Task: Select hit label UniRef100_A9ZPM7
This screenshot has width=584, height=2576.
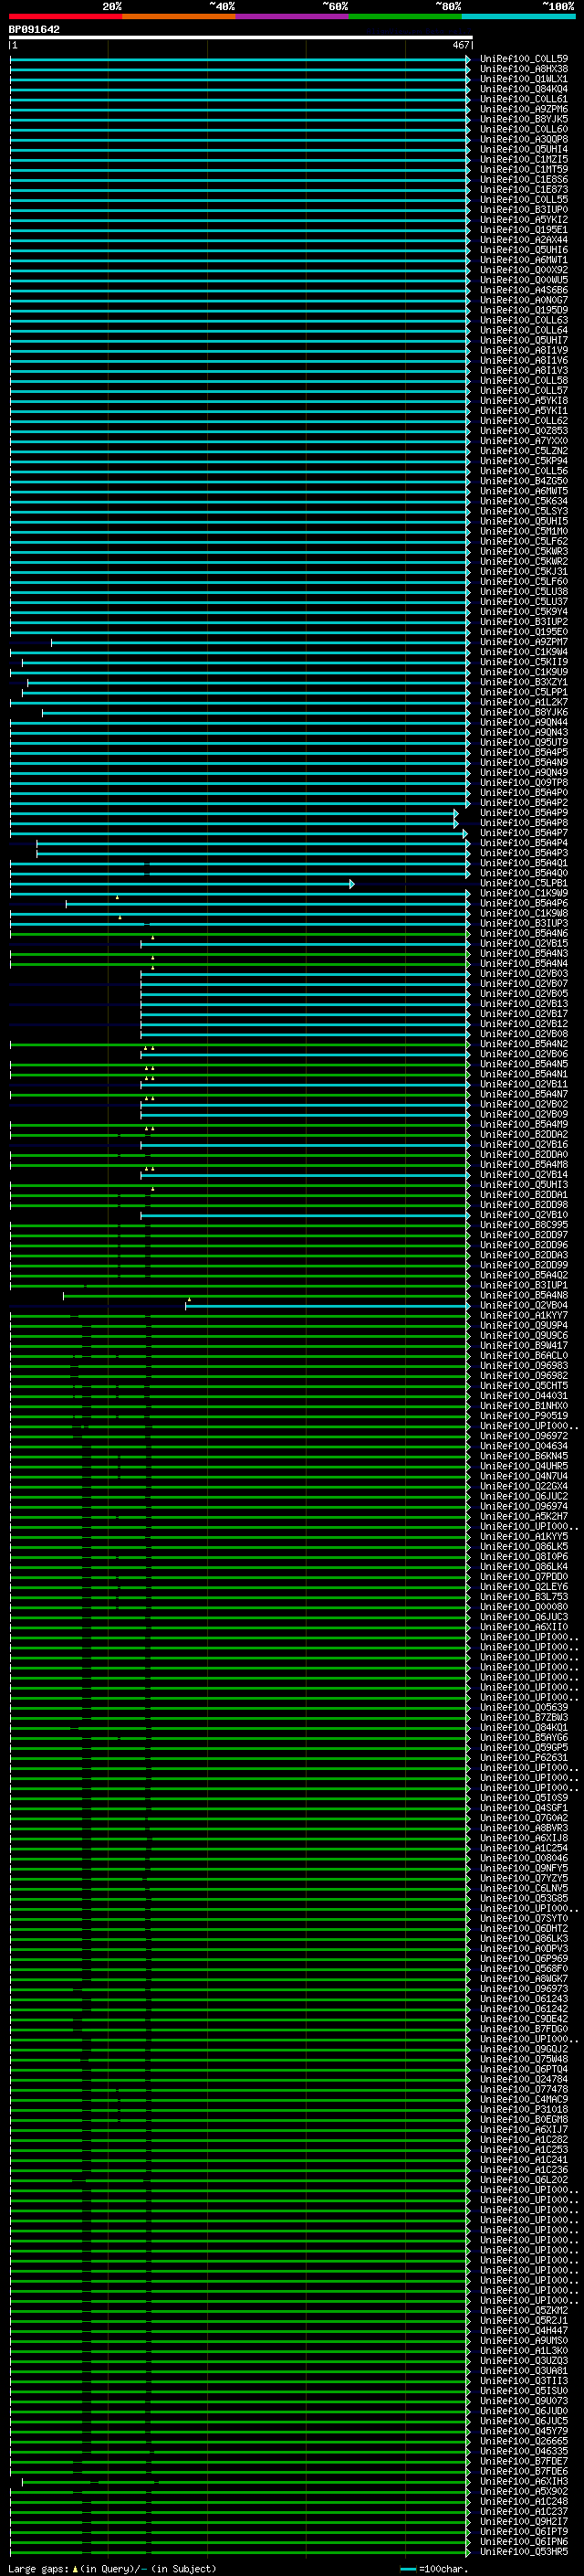Action: click(524, 642)
